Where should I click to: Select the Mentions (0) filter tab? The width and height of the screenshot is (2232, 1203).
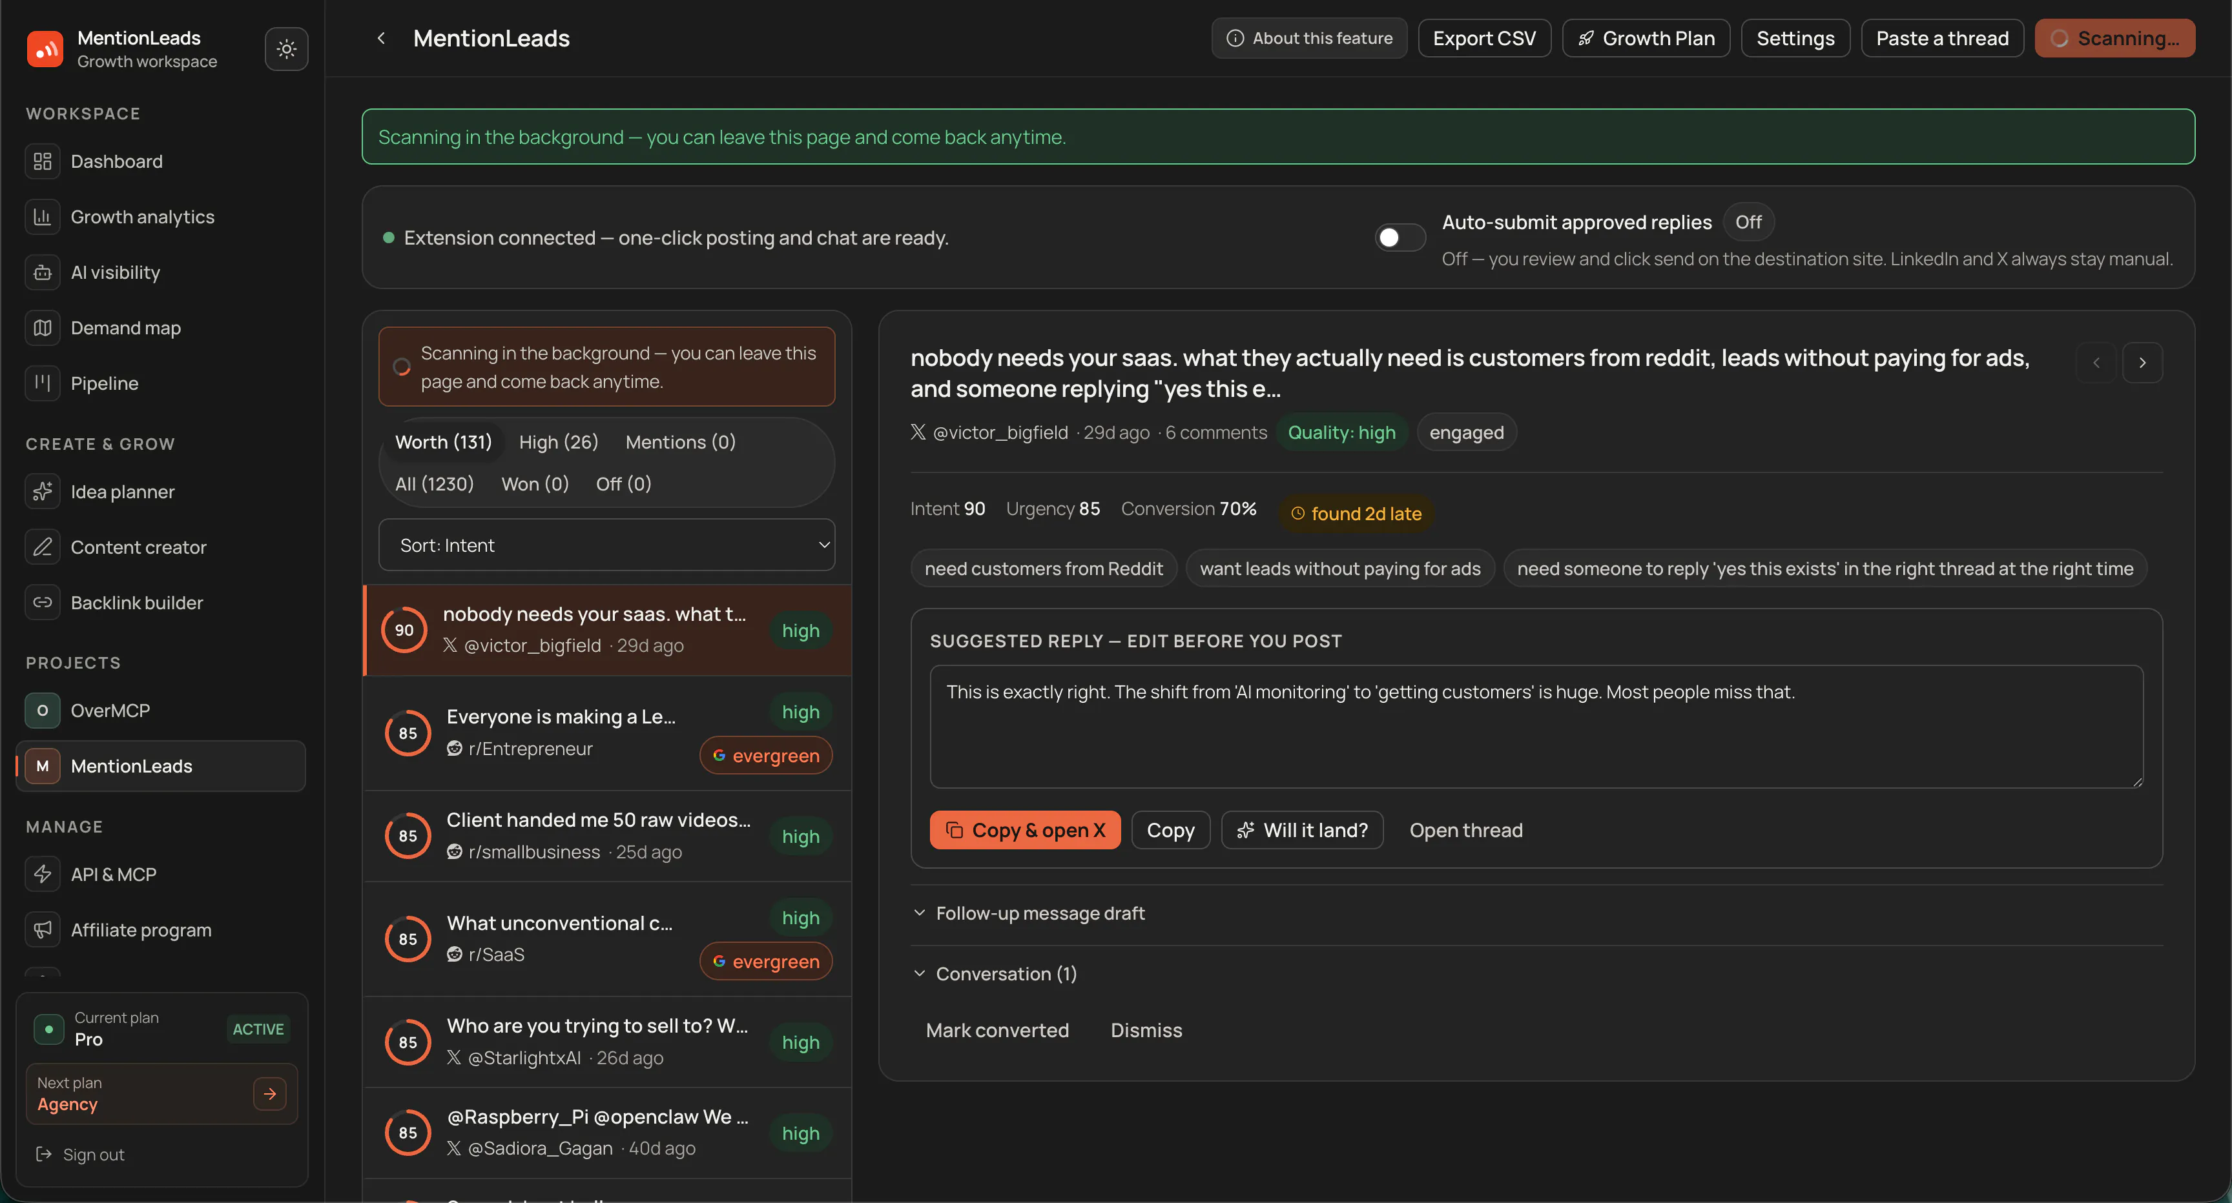tap(680, 441)
